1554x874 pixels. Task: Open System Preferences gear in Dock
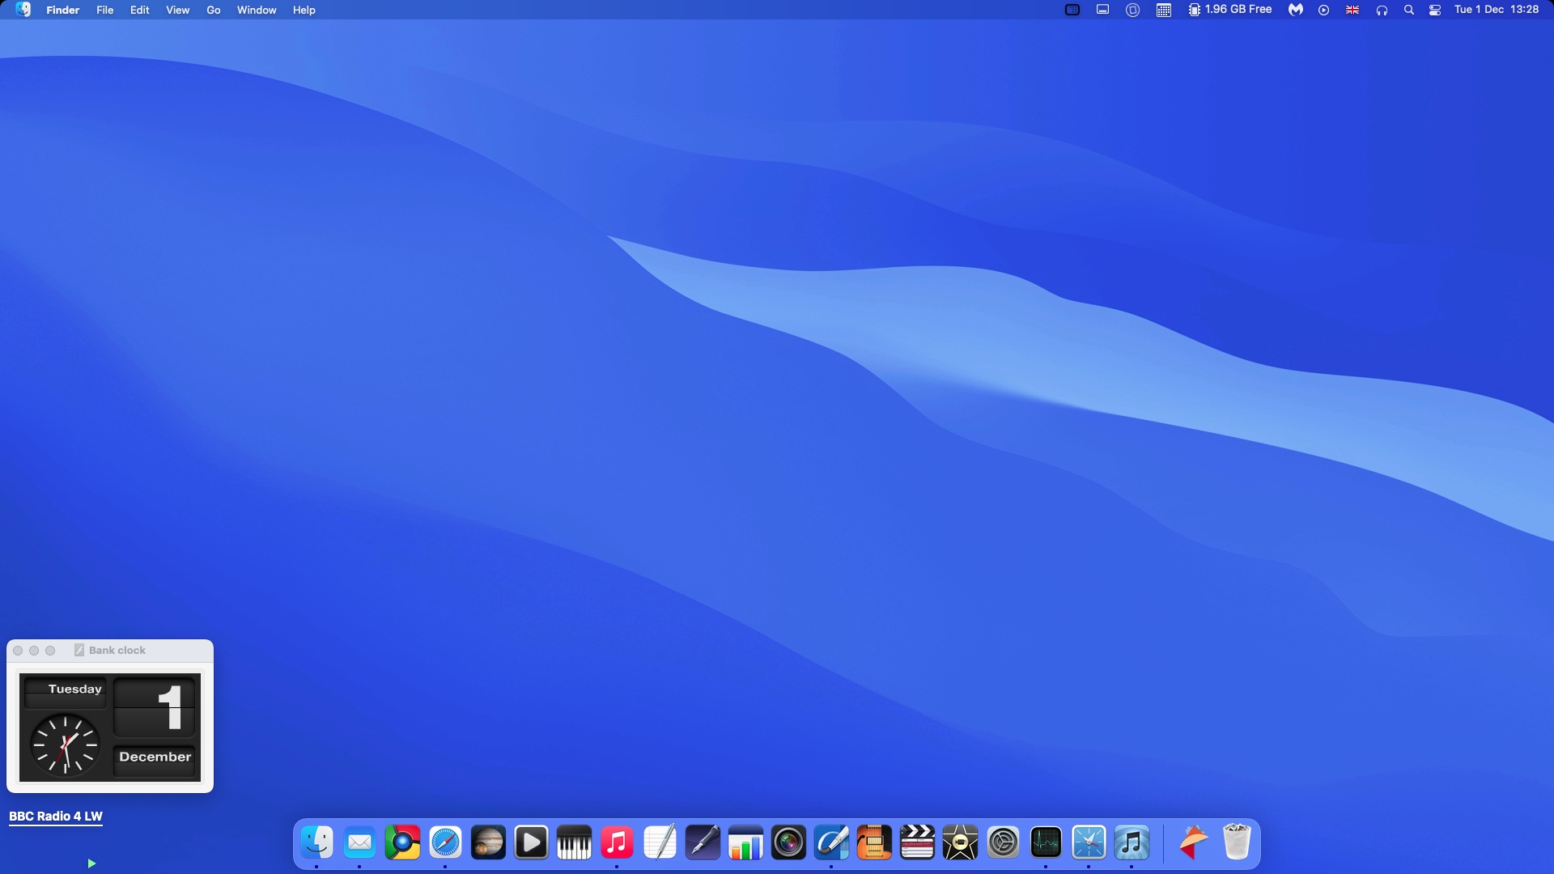[x=1003, y=843]
